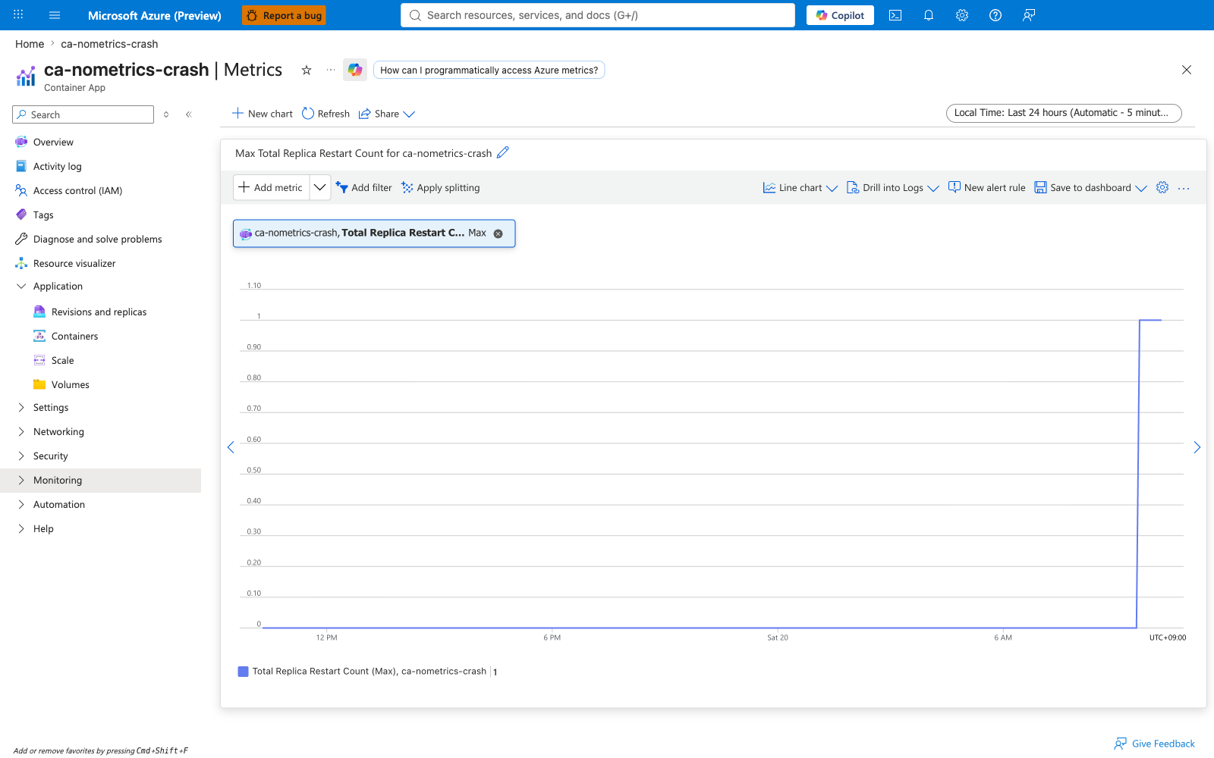Open chart settings gear icon
This screenshot has width=1214, height=758.
1162,187
